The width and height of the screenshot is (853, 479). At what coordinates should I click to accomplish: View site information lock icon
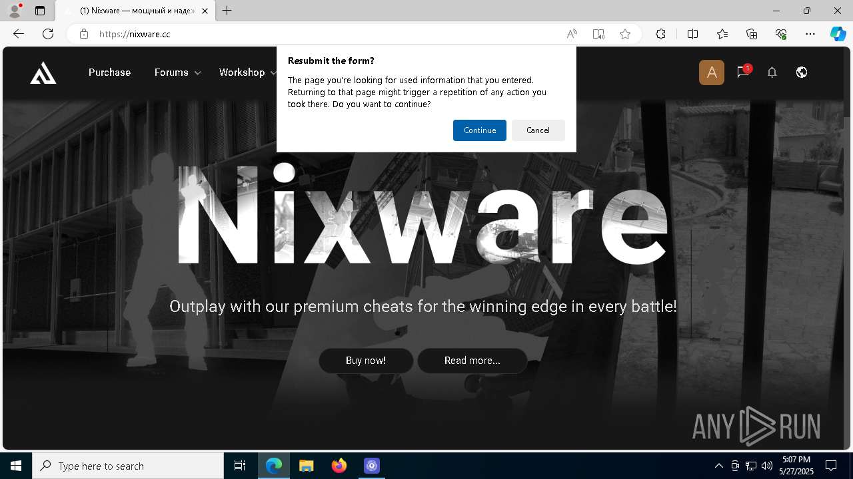click(84, 34)
